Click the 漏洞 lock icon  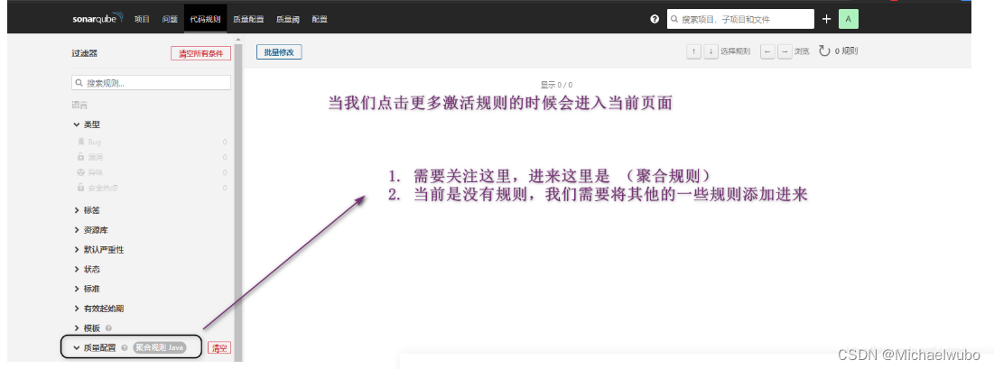(x=80, y=157)
